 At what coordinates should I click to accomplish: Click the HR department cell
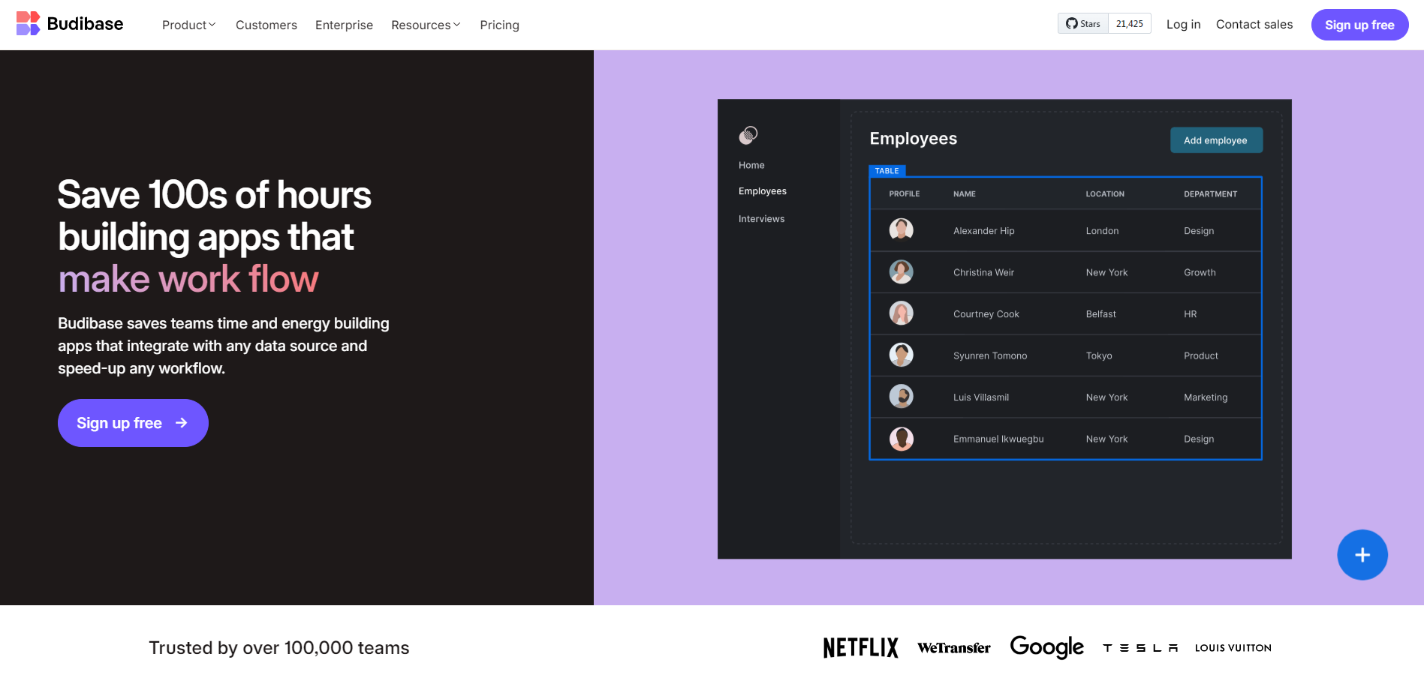point(1190,314)
